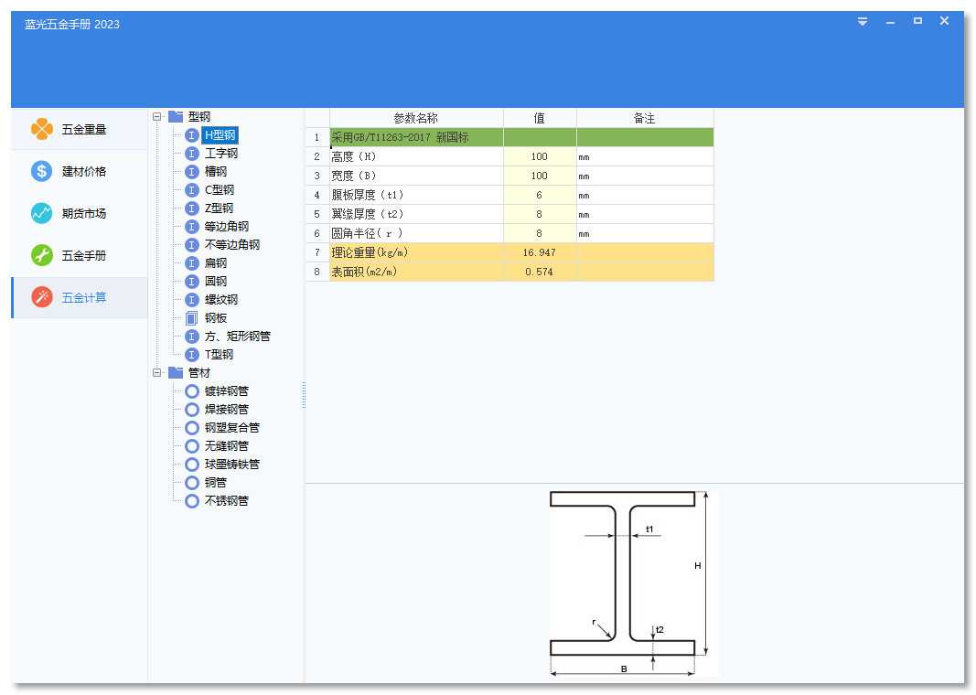Click the 镀锌钢管 ring icon
The width and height of the screenshot is (976, 695).
point(192,391)
